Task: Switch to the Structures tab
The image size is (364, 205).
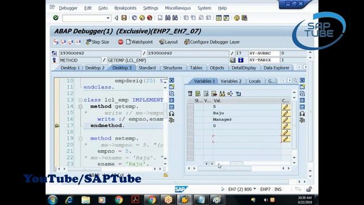Action: (x=172, y=68)
